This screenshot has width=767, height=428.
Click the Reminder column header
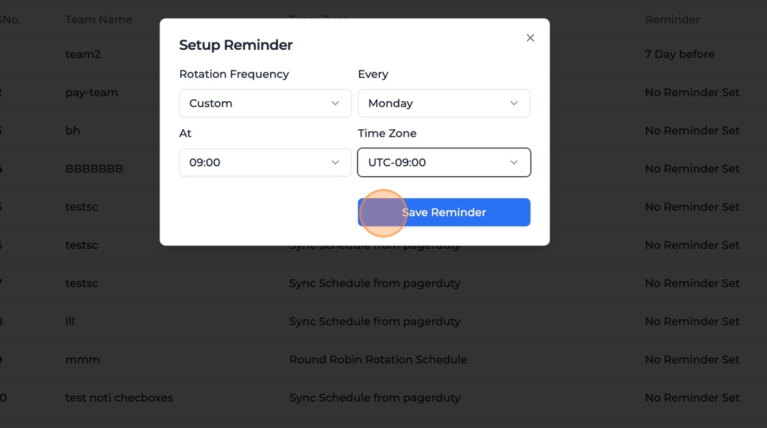pos(672,19)
